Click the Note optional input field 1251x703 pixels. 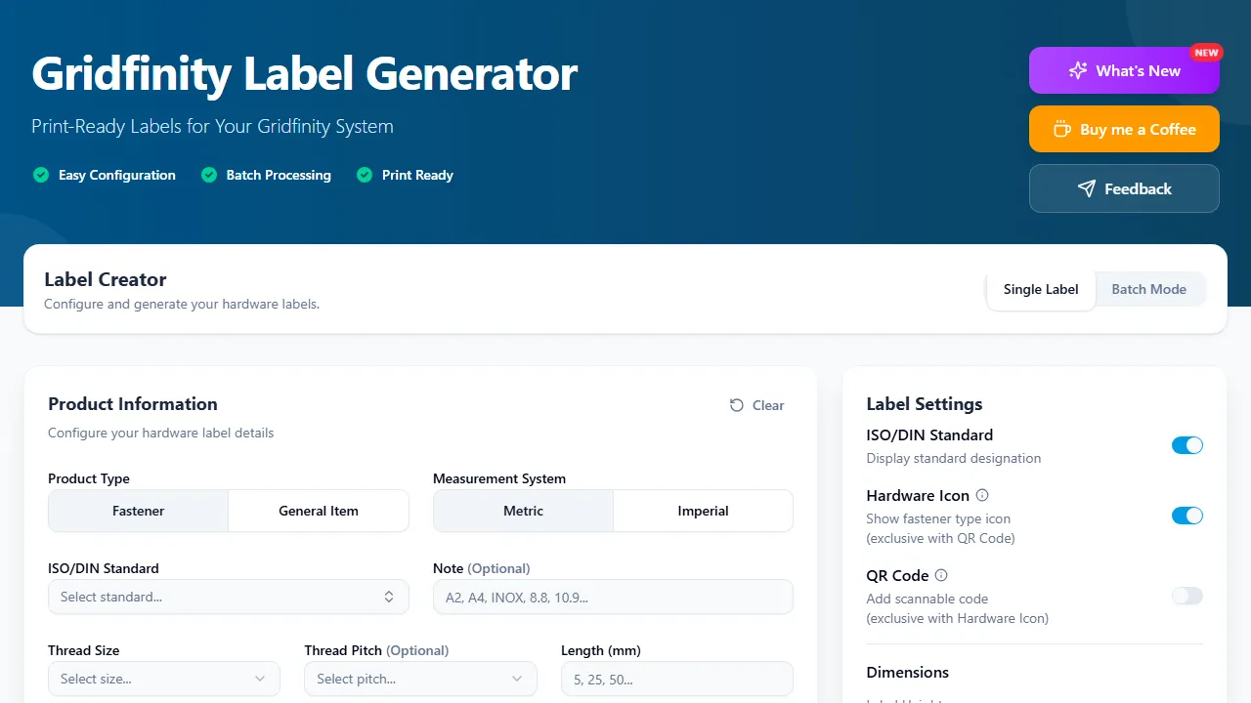click(x=613, y=597)
